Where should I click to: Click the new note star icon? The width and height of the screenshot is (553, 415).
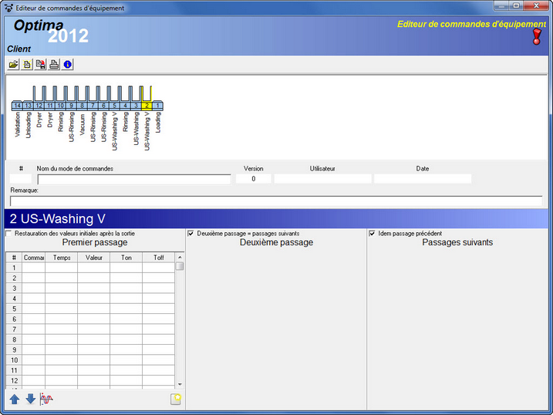click(x=176, y=399)
